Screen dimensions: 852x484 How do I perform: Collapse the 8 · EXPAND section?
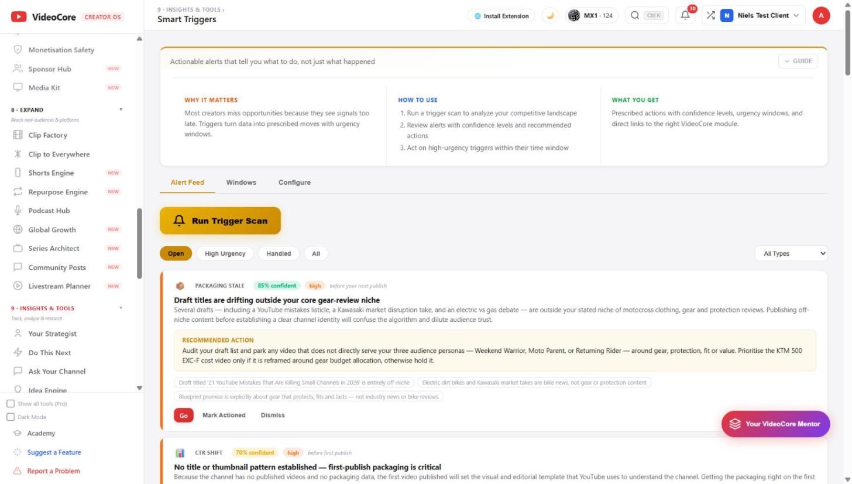(121, 109)
